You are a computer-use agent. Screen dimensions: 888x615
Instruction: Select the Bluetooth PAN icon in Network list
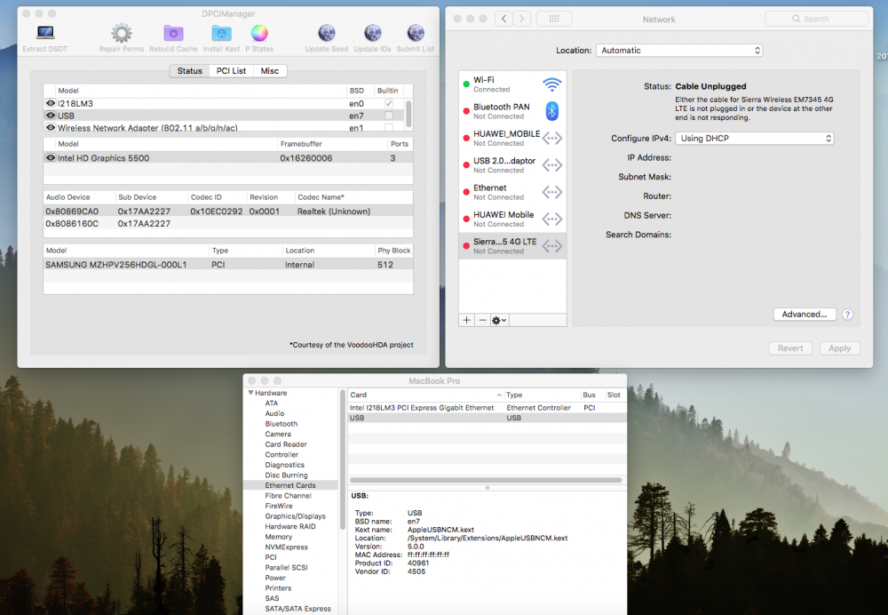(x=551, y=111)
